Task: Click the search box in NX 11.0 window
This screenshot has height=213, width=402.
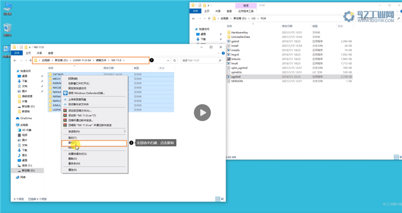Action: pos(201,60)
